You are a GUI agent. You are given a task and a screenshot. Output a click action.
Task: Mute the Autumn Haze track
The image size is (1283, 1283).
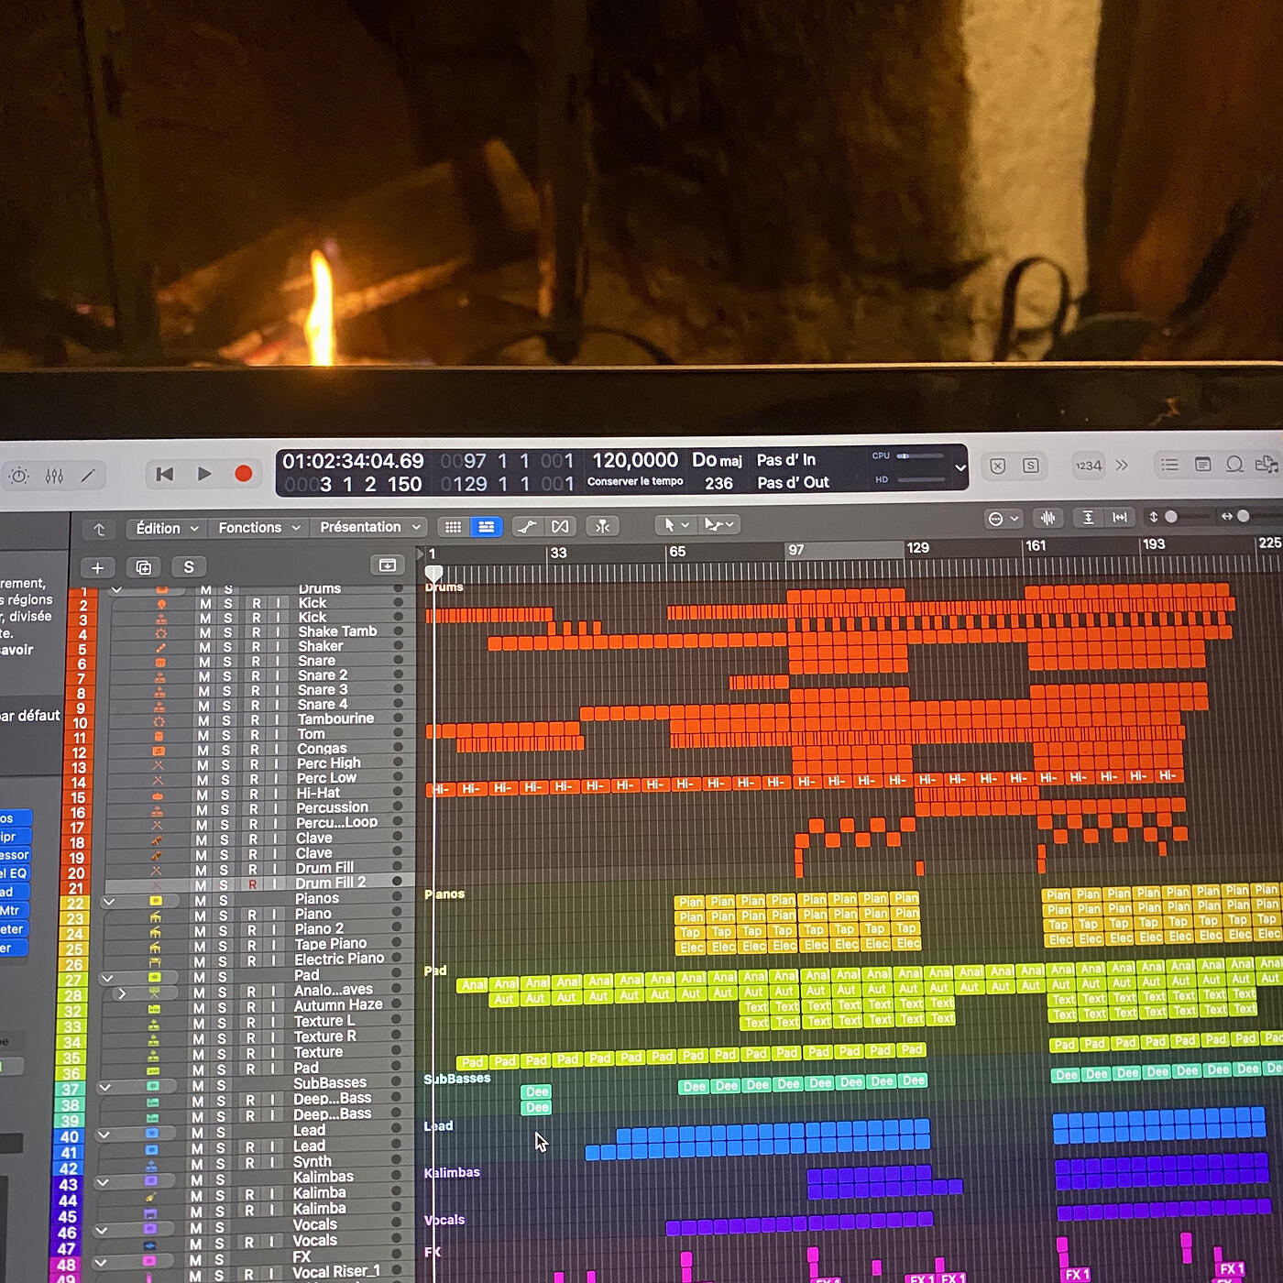198,1007
